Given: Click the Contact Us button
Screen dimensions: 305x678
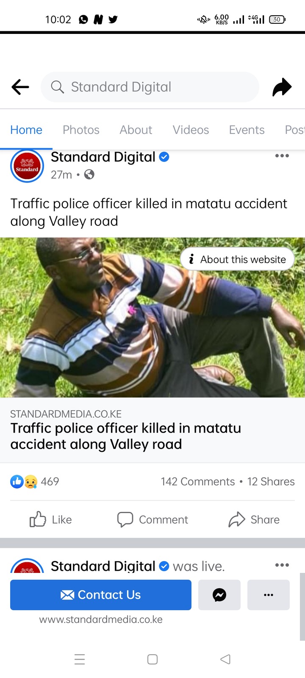Looking at the screenshot, I should [101, 595].
